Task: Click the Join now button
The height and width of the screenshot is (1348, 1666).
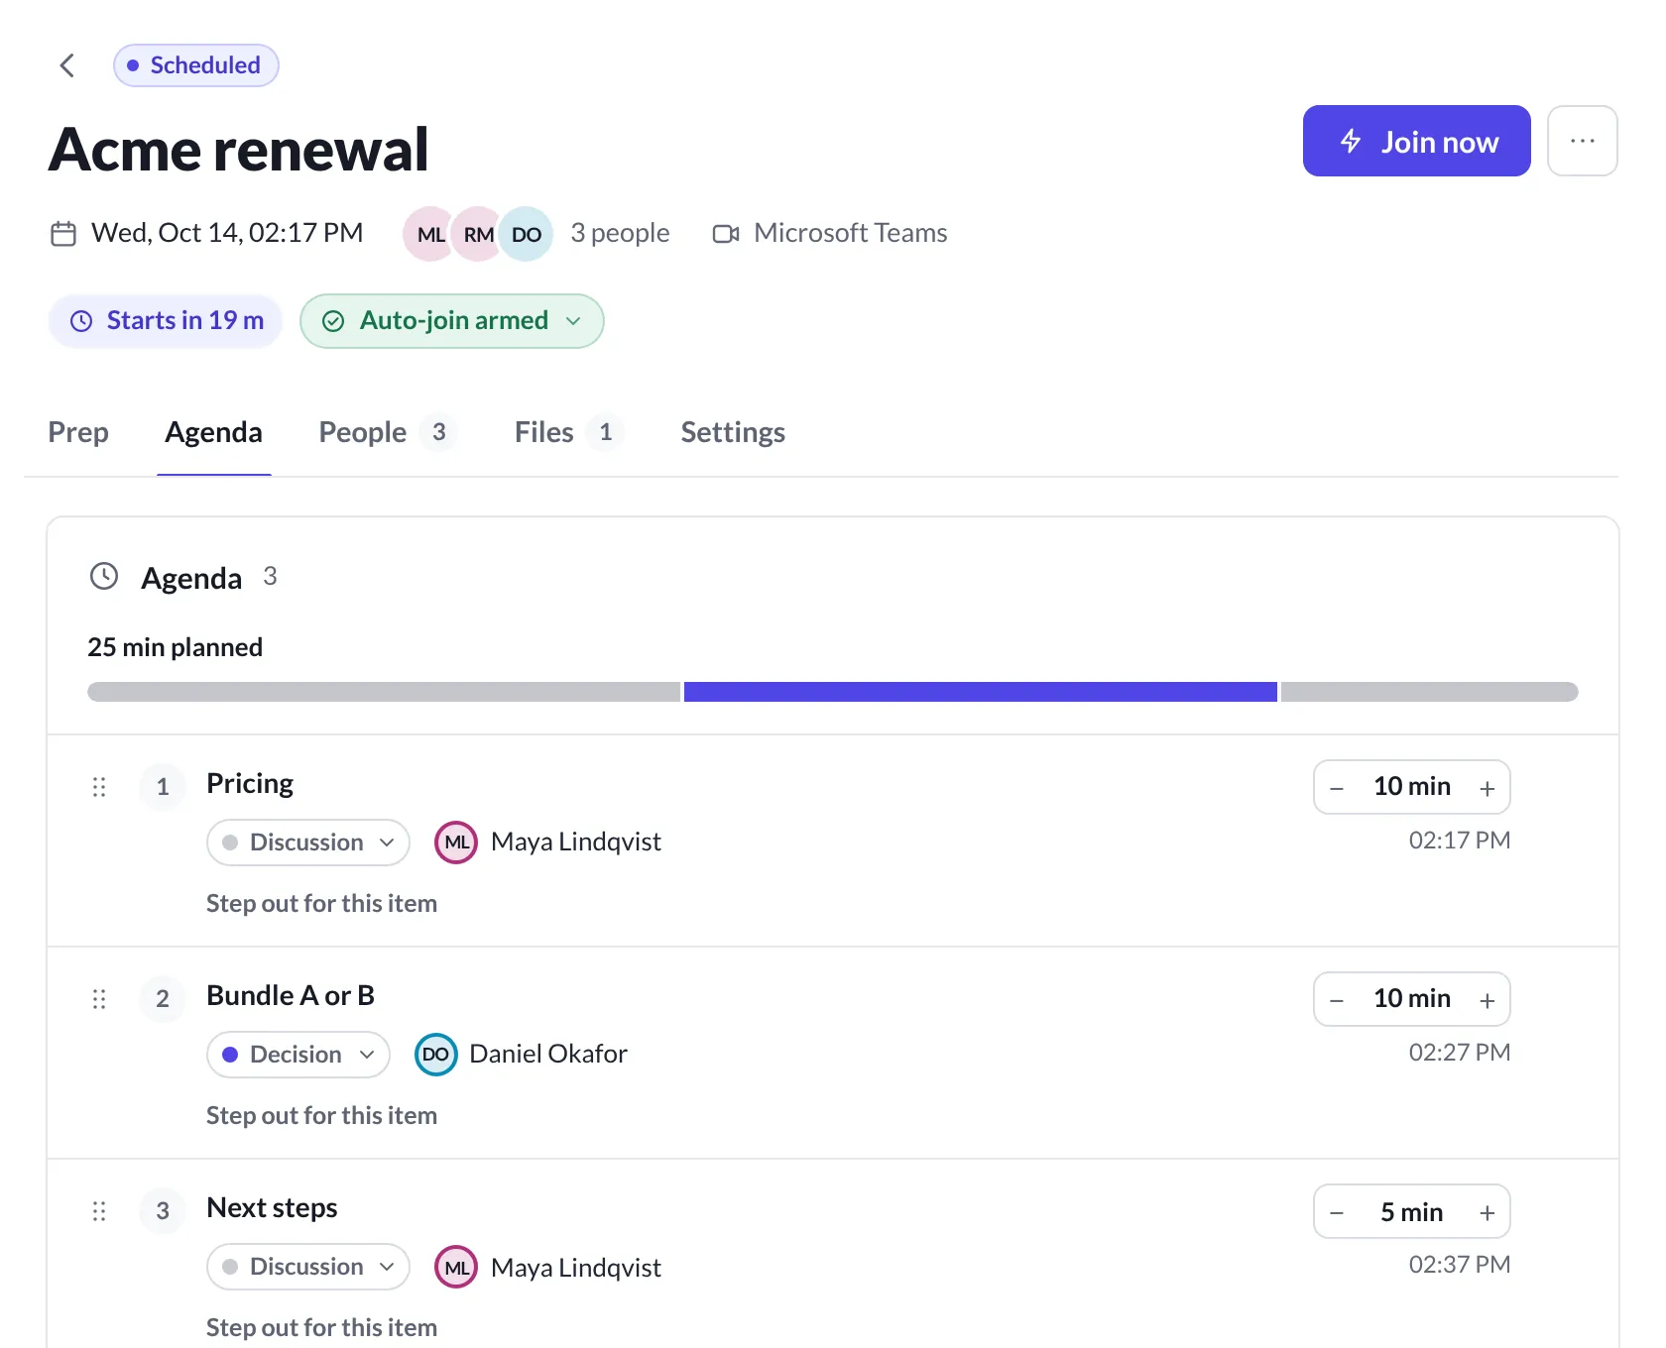Action: [x=1416, y=141]
